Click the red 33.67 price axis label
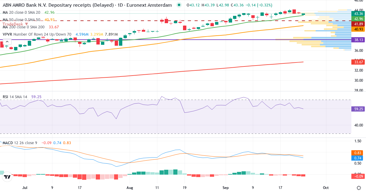Screen dimensions: 366x192 coord(358,62)
